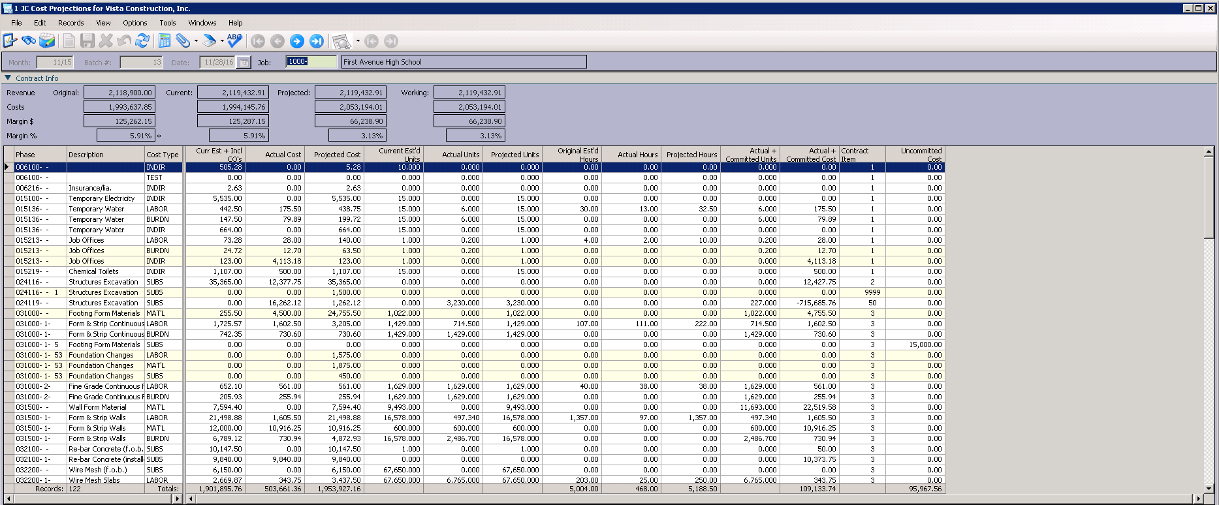Click the Month field showing 11/15
Screen dimensions: 1219x505
click(54, 62)
